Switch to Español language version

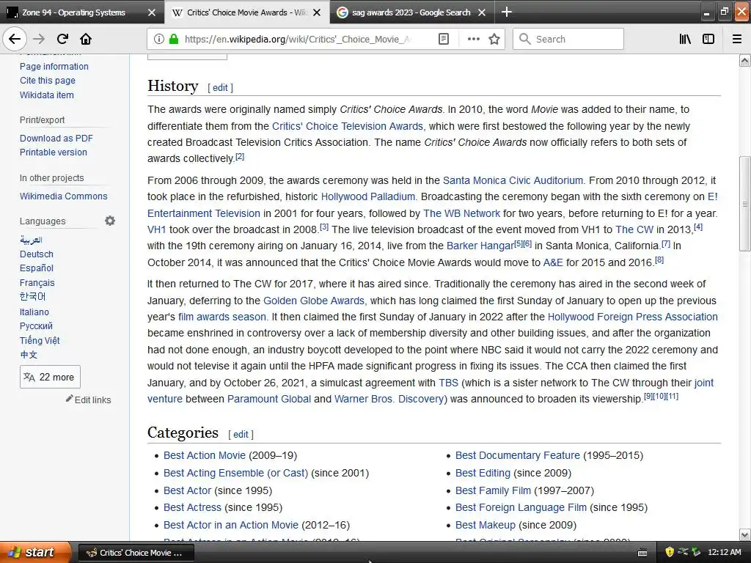click(x=37, y=268)
